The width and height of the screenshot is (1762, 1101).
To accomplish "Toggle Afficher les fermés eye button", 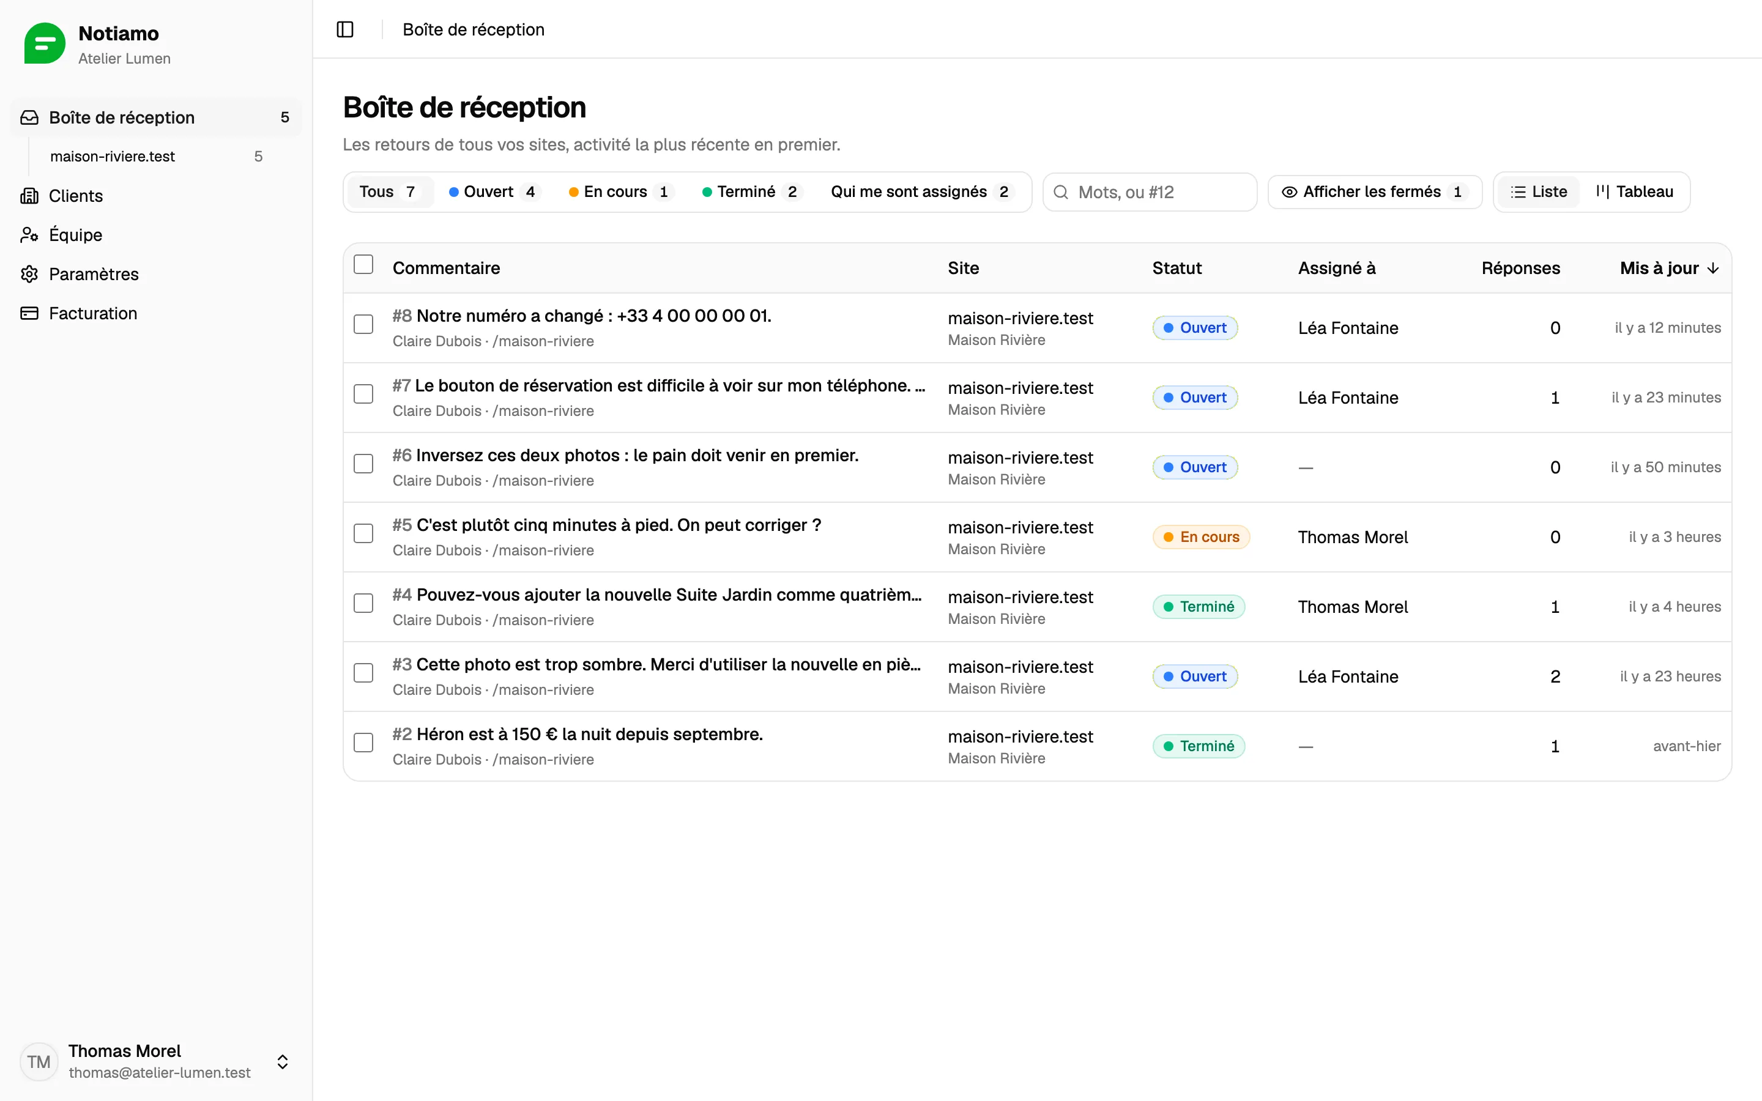I will [1375, 192].
